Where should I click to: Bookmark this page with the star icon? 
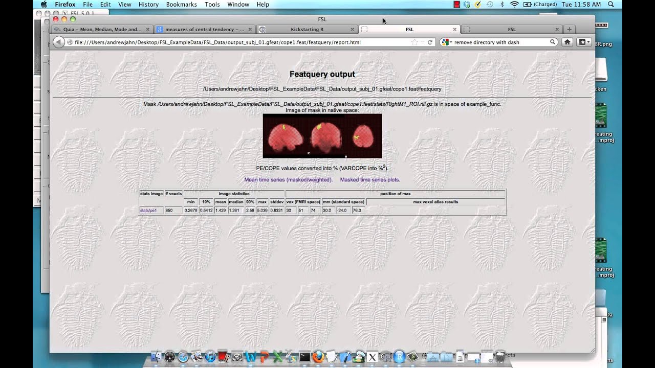click(414, 42)
